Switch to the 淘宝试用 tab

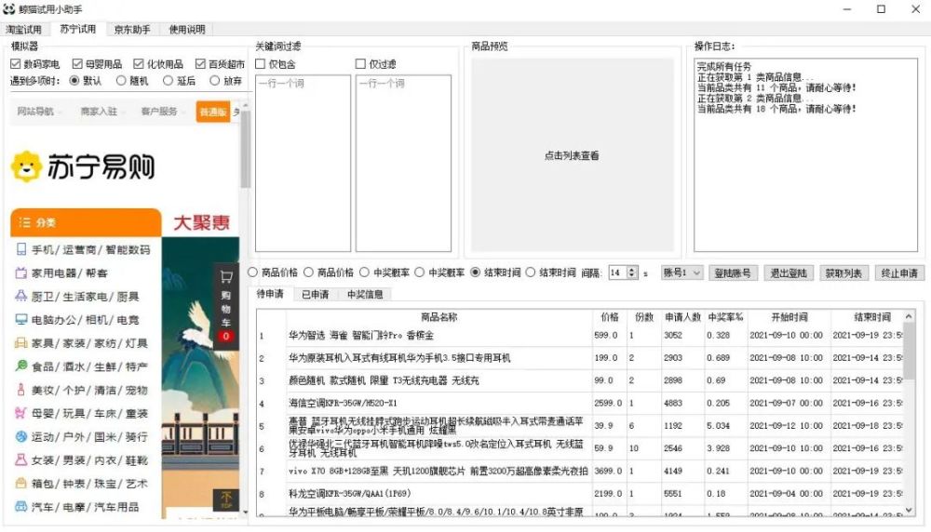tap(24, 29)
